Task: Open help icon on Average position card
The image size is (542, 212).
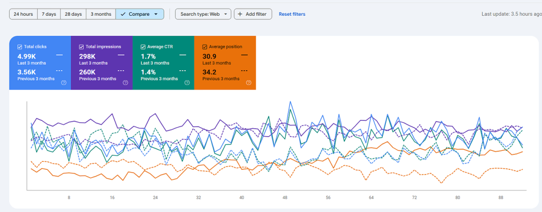Action: pyautogui.click(x=249, y=83)
